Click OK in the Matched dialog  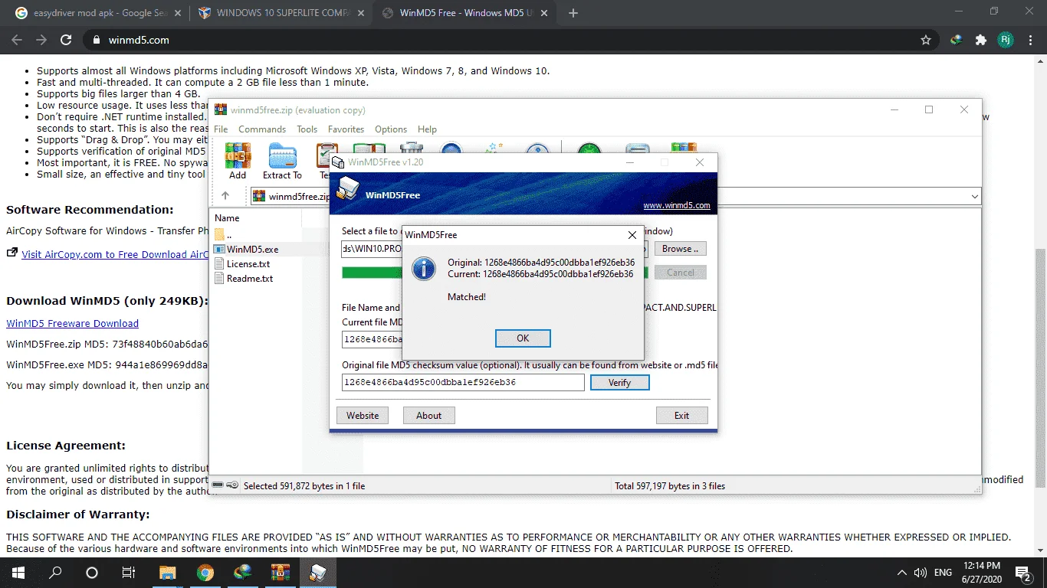coord(523,338)
